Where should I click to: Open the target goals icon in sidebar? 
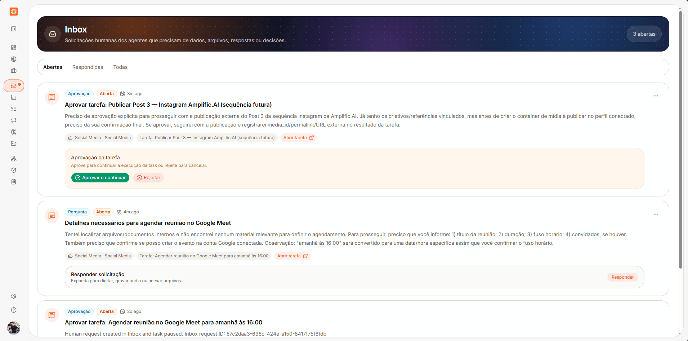coord(14,59)
